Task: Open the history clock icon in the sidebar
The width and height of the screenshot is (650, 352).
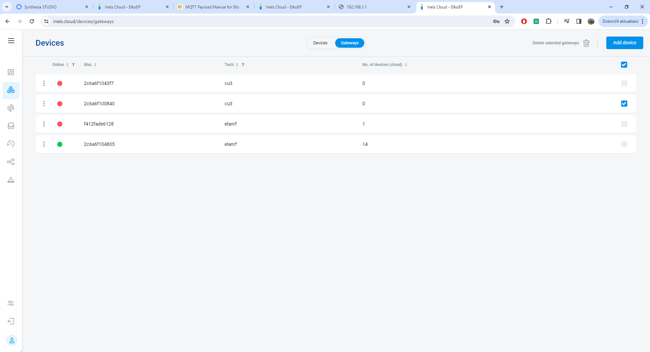Action: click(x=11, y=144)
